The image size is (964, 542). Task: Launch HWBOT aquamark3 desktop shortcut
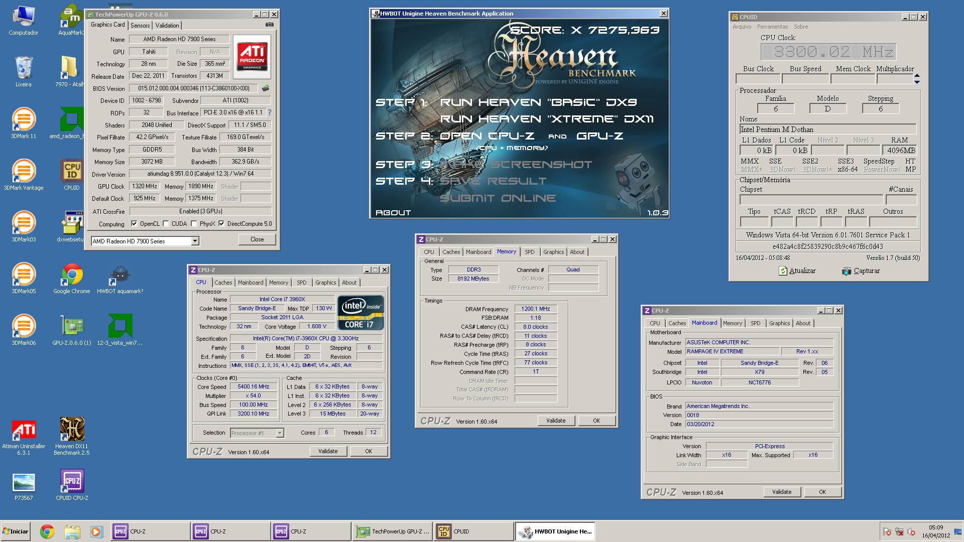(119, 279)
